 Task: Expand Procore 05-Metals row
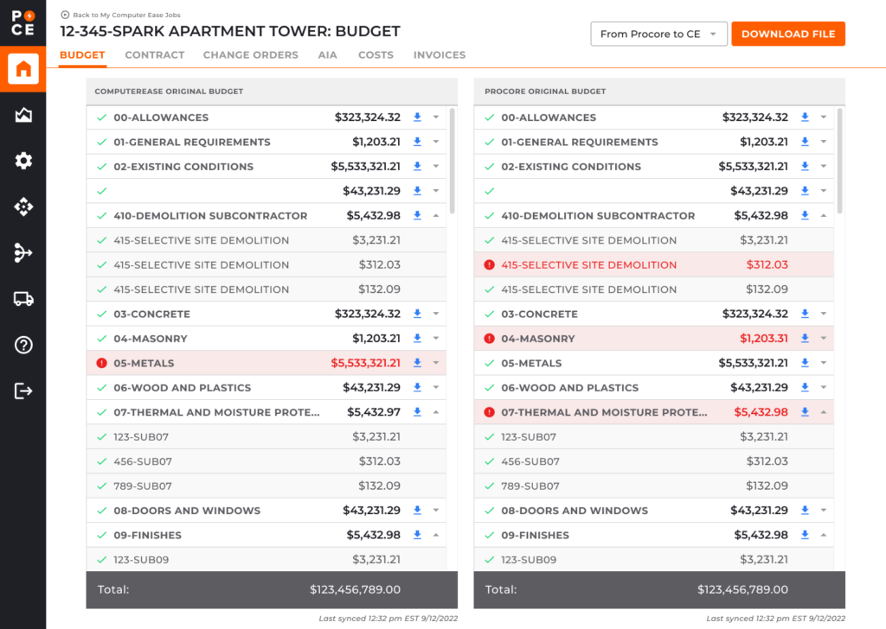pyautogui.click(x=824, y=363)
